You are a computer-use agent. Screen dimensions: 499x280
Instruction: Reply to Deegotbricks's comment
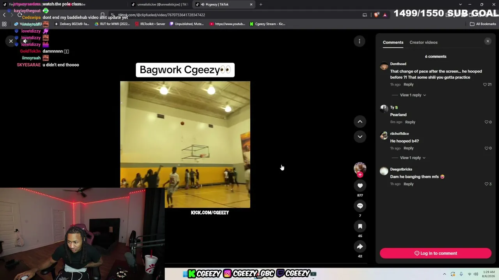coord(409,184)
